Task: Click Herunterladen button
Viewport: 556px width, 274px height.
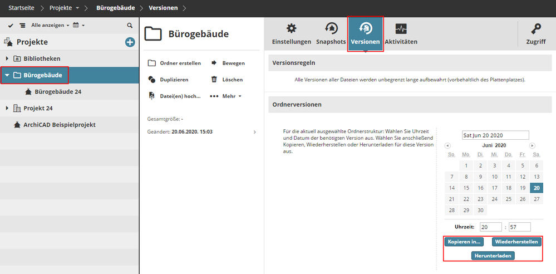Action: point(493,256)
